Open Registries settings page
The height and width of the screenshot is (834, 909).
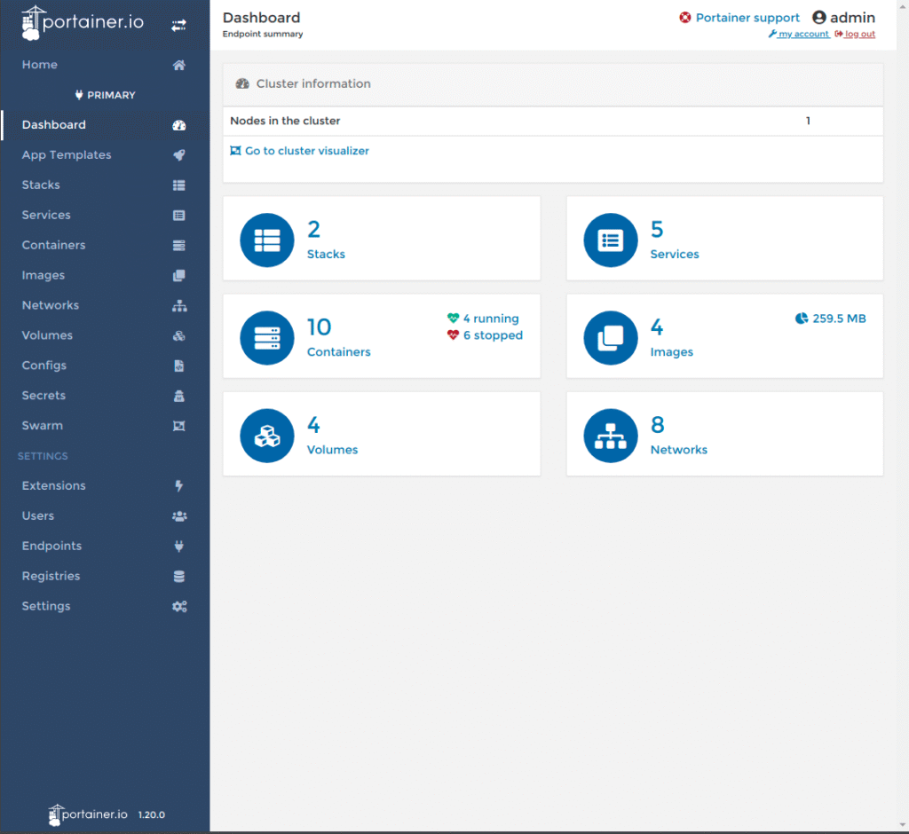tap(105, 576)
